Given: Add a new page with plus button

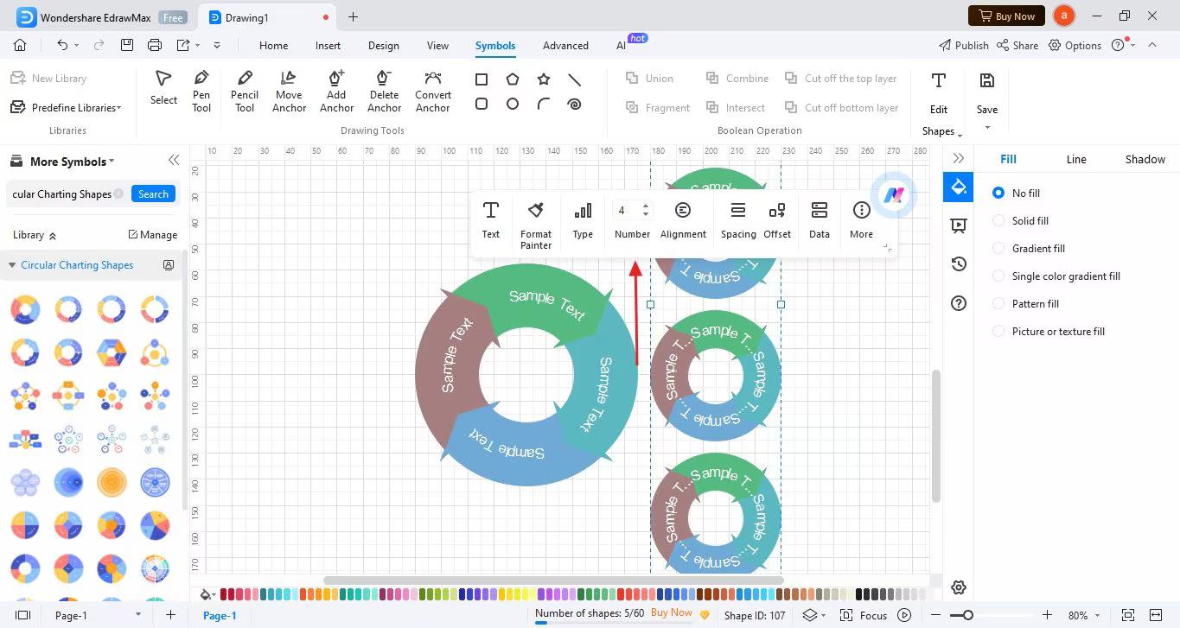Looking at the screenshot, I should pos(170,615).
